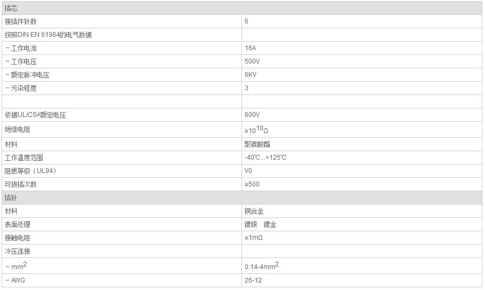This screenshot has width=485, height=290.
Task: Click the 阻燃等级（UL94）label
Action: point(30,171)
